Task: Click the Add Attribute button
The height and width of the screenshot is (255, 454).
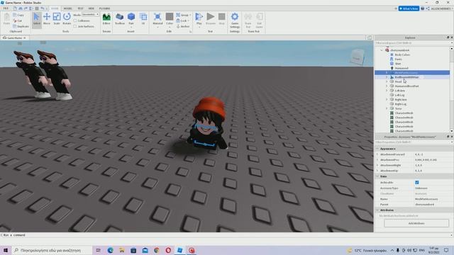Action: click(x=416, y=223)
